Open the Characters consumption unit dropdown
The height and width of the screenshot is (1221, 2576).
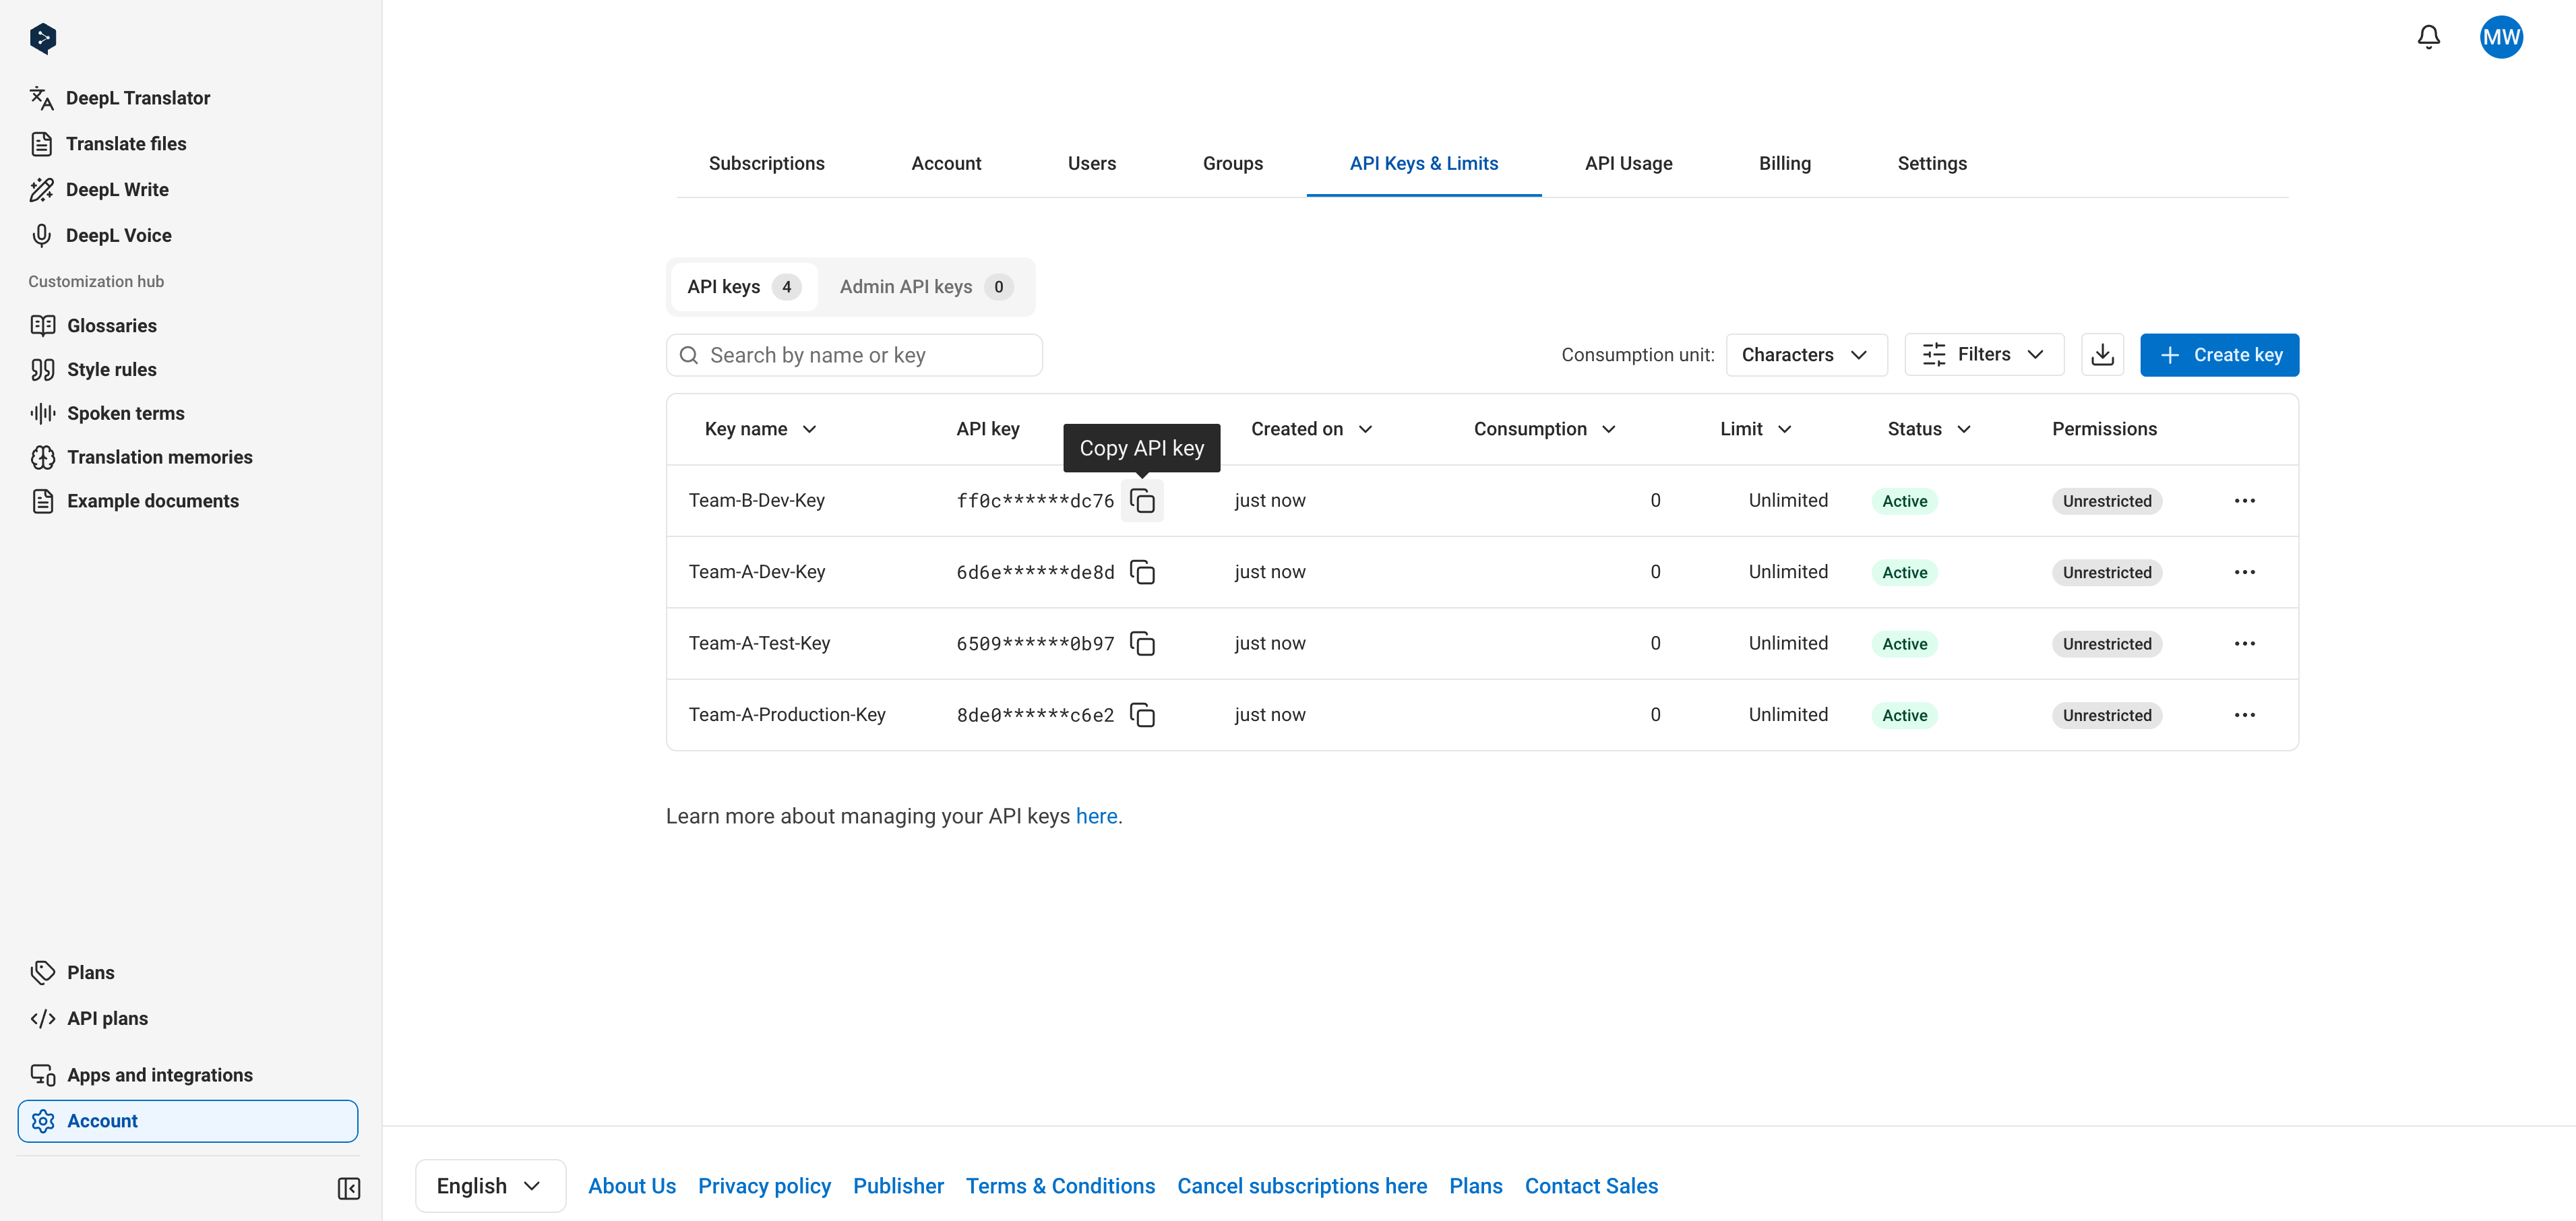pos(1806,355)
